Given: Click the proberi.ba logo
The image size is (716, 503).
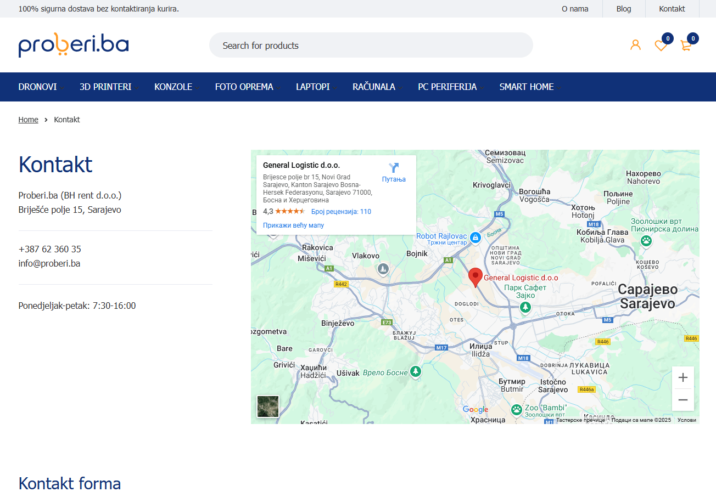Looking at the screenshot, I should pos(74,45).
